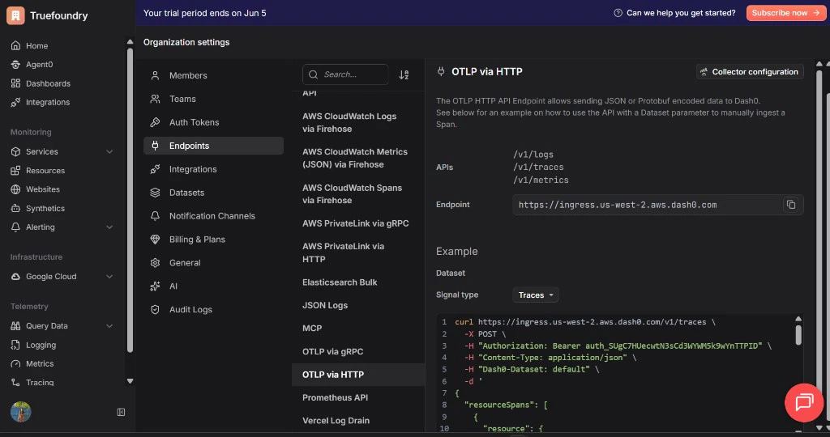Expand the Alerting menu

pyautogui.click(x=109, y=227)
